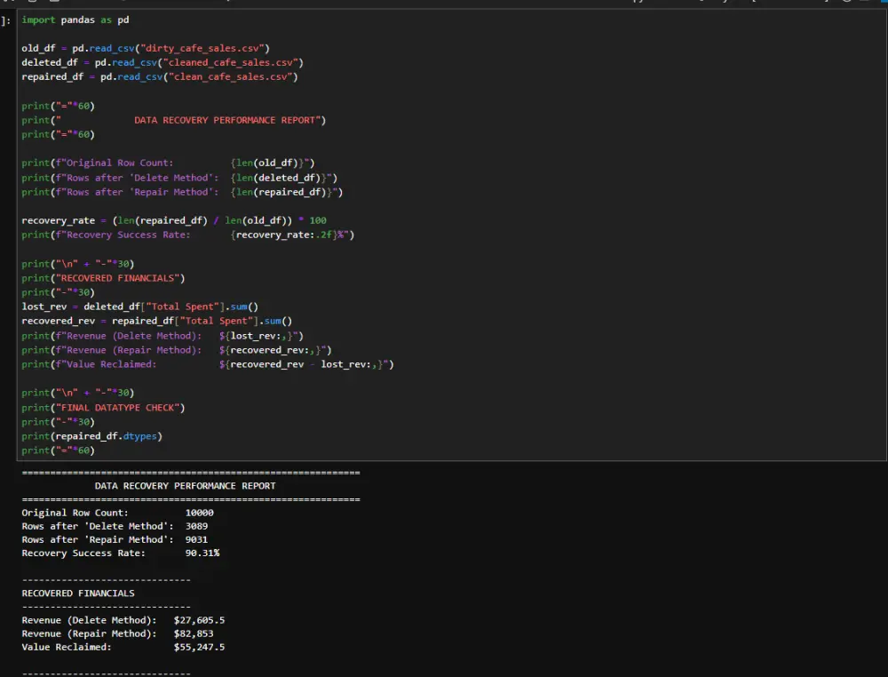Click the output value 90.31%

click(202, 553)
